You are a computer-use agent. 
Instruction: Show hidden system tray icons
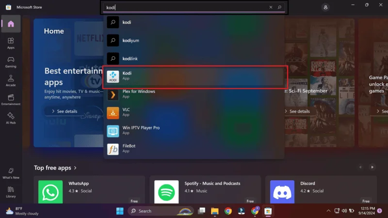328,211
